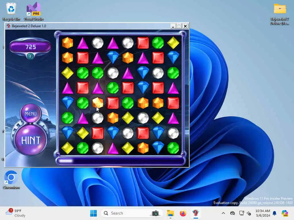Click the Bejeweled taskbar icon

click(195, 213)
